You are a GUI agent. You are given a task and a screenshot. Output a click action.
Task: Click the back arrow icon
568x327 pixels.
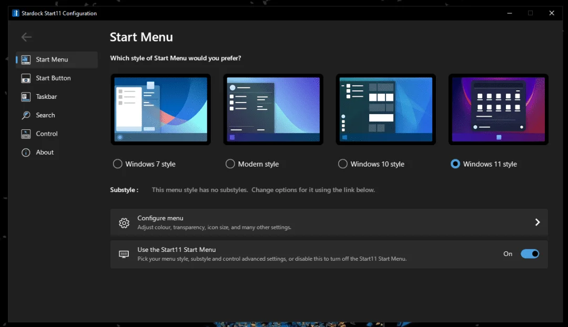pos(26,37)
